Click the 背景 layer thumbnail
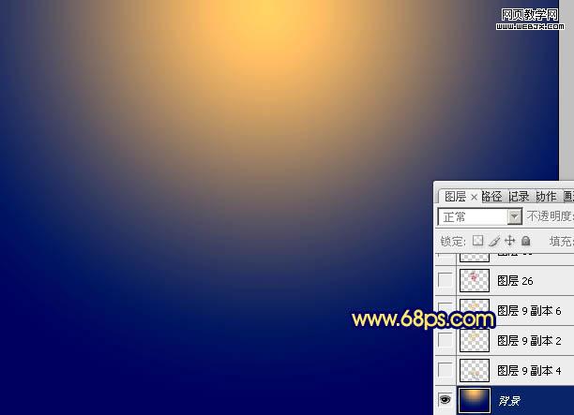The height and width of the screenshot is (415, 574). (x=475, y=400)
